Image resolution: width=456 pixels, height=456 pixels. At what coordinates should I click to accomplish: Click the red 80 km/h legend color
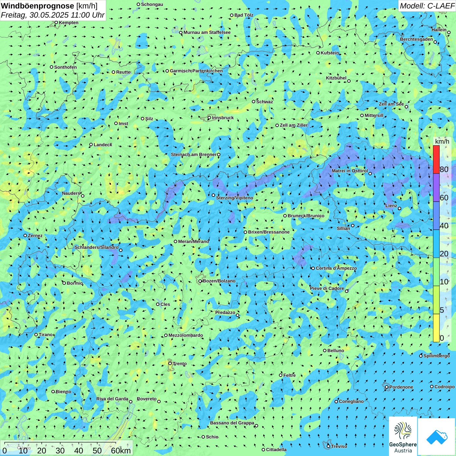point(436,160)
